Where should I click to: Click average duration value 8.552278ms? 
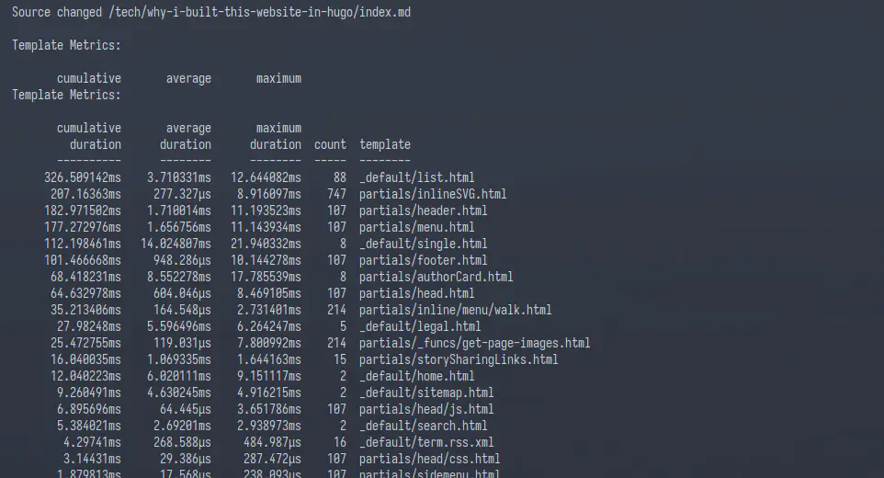(x=179, y=277)
